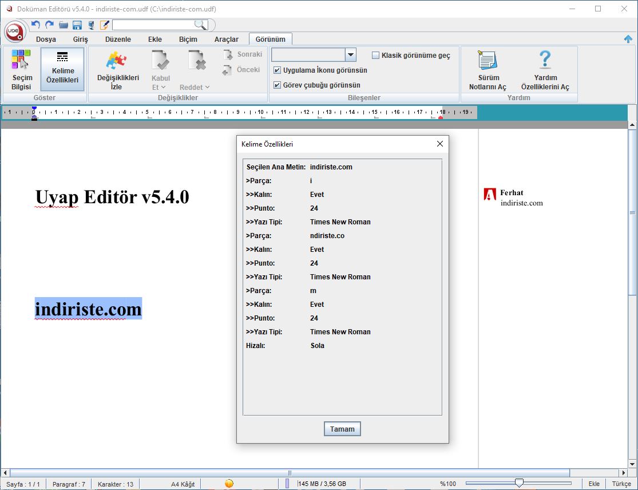Click the 'Karakter : 13' status entry
The width and height of the screenshot is (638, 490).
click(x=116, y=484)
